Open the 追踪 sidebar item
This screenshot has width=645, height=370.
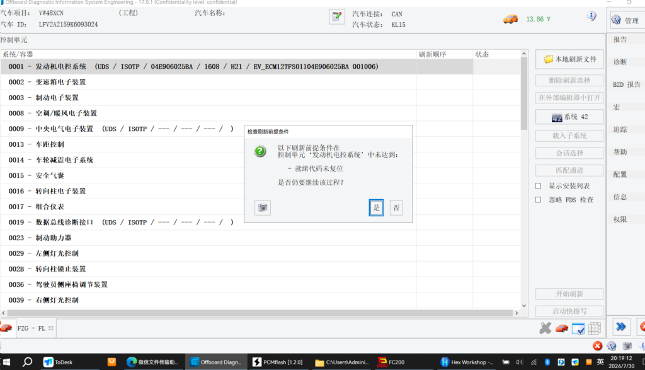(620, 130)
